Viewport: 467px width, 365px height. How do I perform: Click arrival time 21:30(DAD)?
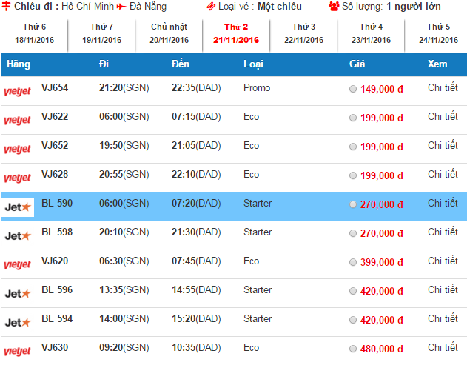pyautogui.click(x=196, y=232)
